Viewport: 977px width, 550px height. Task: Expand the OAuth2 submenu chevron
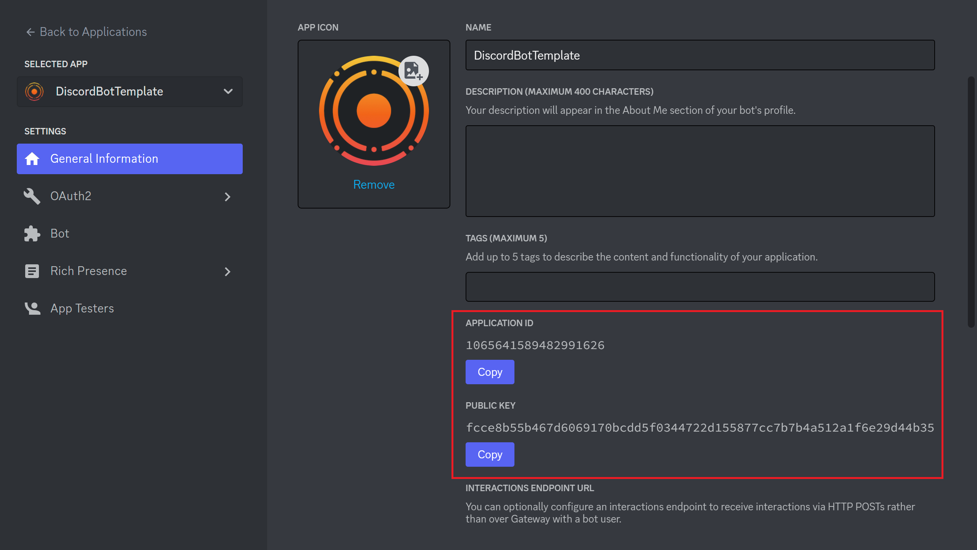point(227,197)
